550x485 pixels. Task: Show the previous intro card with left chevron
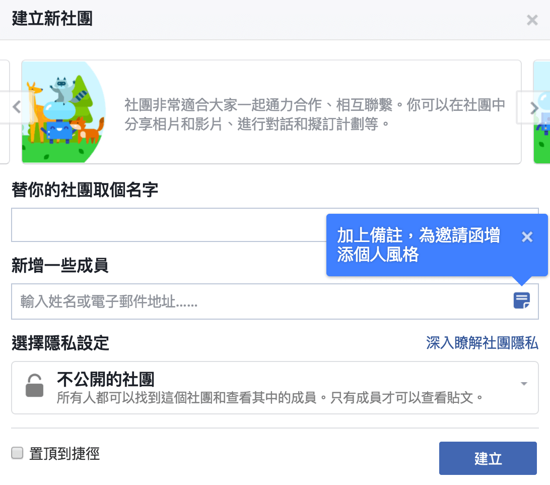16,107
